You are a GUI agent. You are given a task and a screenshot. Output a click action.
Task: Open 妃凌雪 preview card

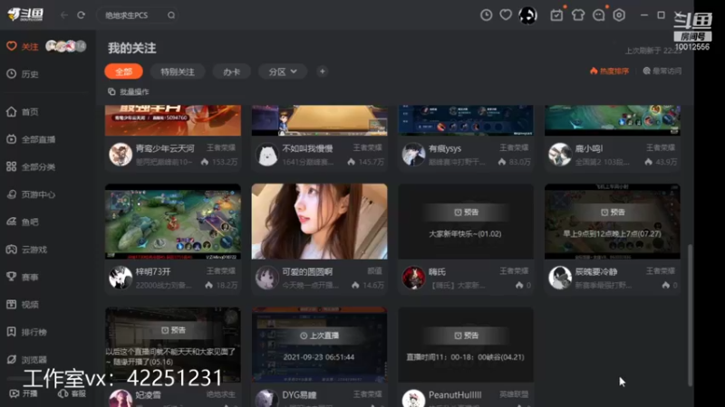click(x=173, y=345)
